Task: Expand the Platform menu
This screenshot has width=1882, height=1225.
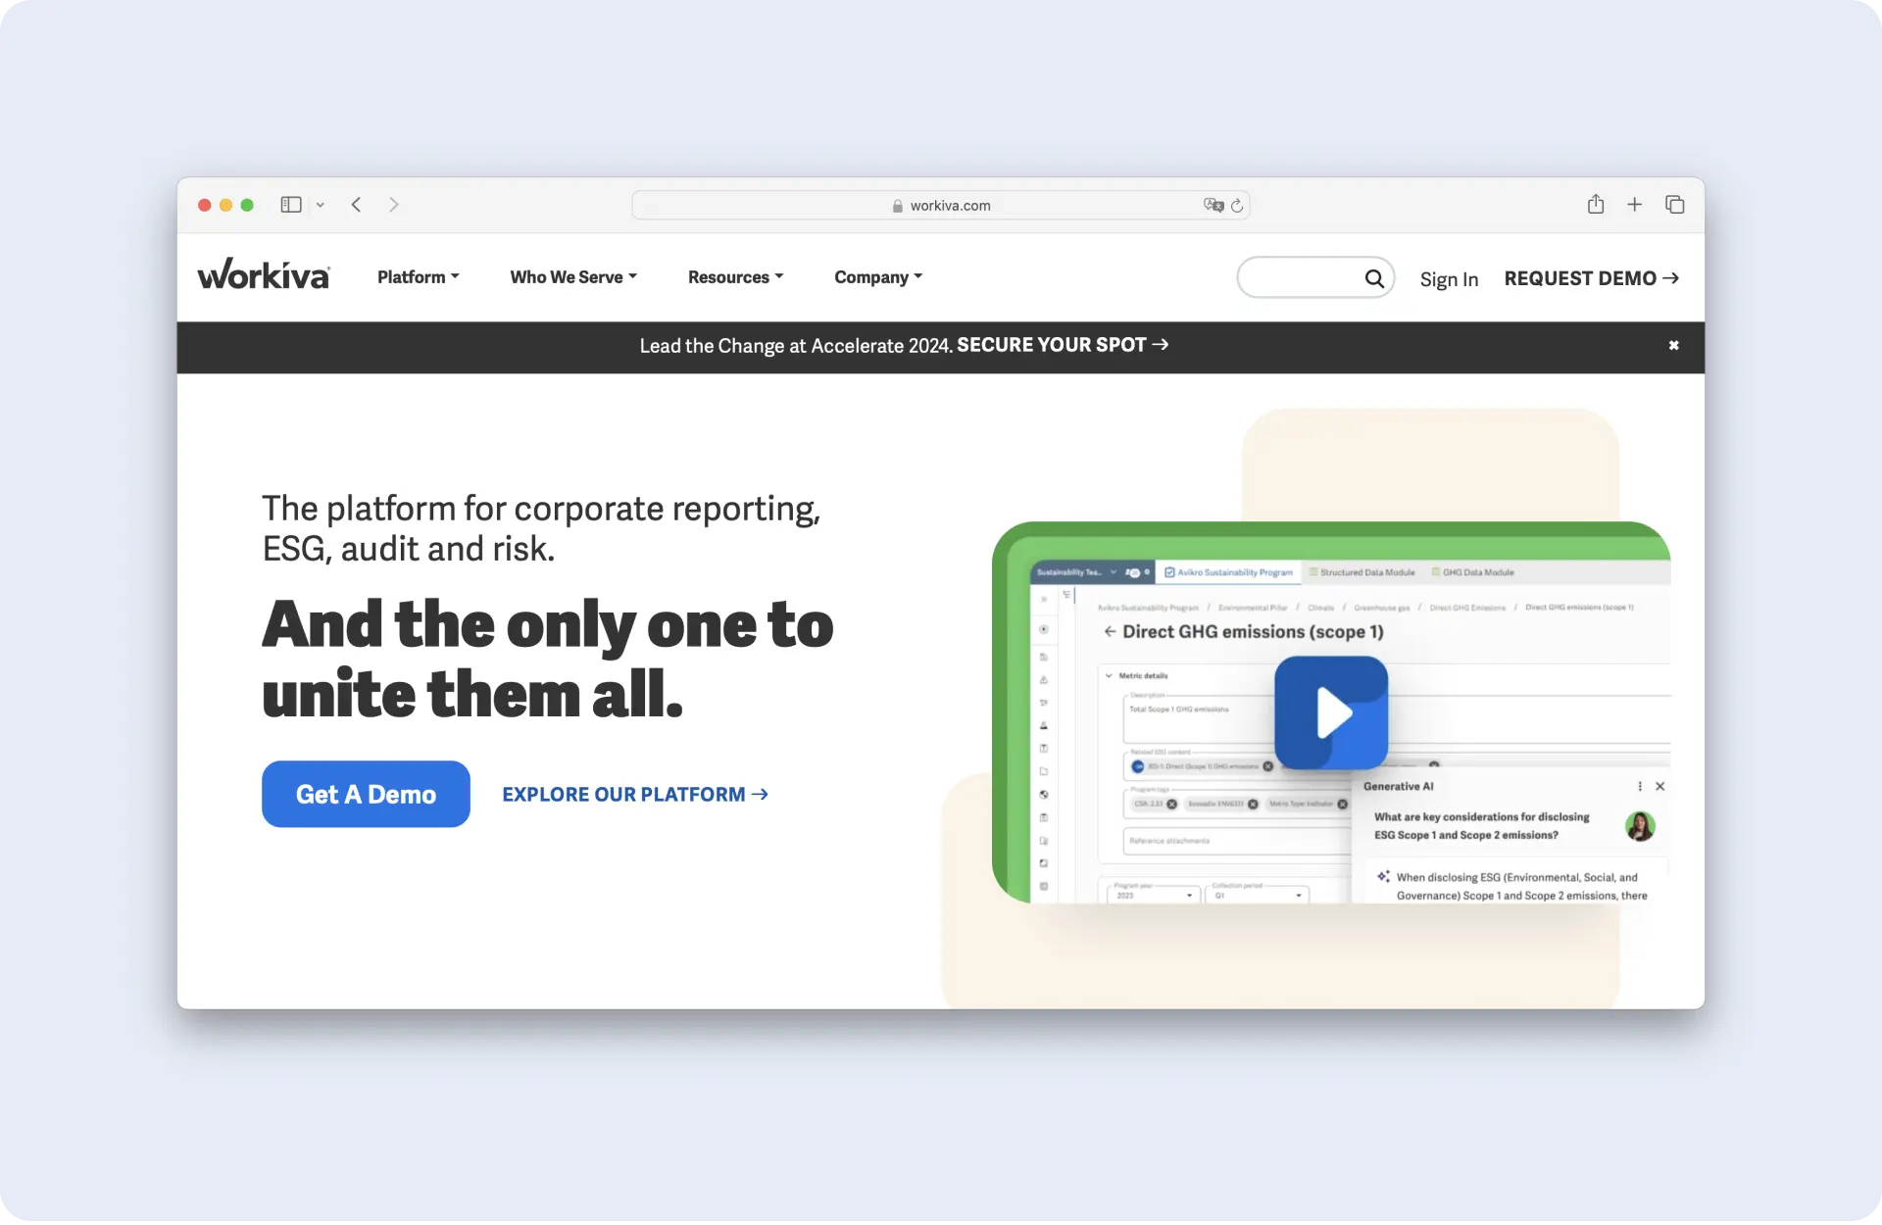Action: [x=418, y=277]
